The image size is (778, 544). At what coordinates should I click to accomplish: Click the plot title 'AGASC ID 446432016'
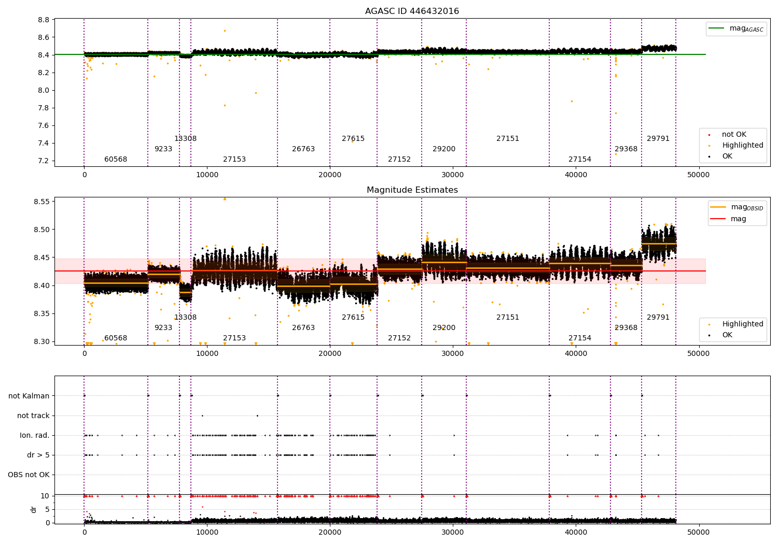click(x=412, y=11)
